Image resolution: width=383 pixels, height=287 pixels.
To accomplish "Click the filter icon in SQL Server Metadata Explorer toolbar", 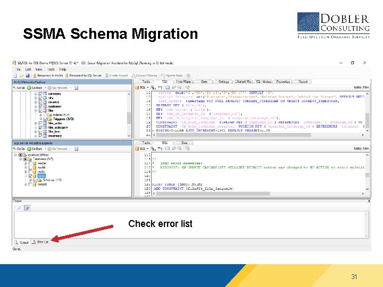I will [76, 149].
